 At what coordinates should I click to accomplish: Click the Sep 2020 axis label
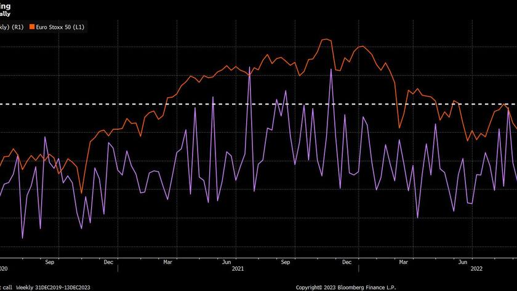coord(49,262)
